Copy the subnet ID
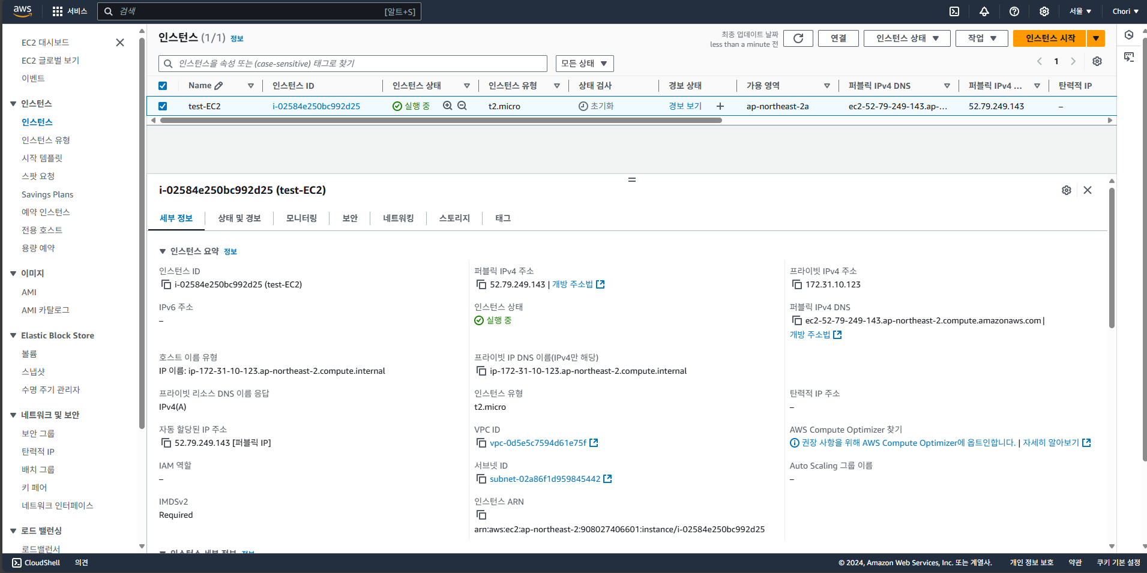1147x573 pixels. coord(481,479)
